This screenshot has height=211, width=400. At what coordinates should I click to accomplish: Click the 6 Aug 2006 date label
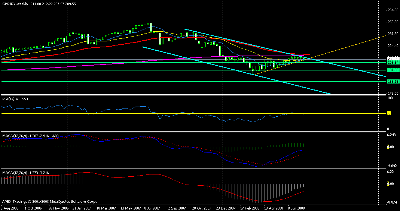click(10, 208)
